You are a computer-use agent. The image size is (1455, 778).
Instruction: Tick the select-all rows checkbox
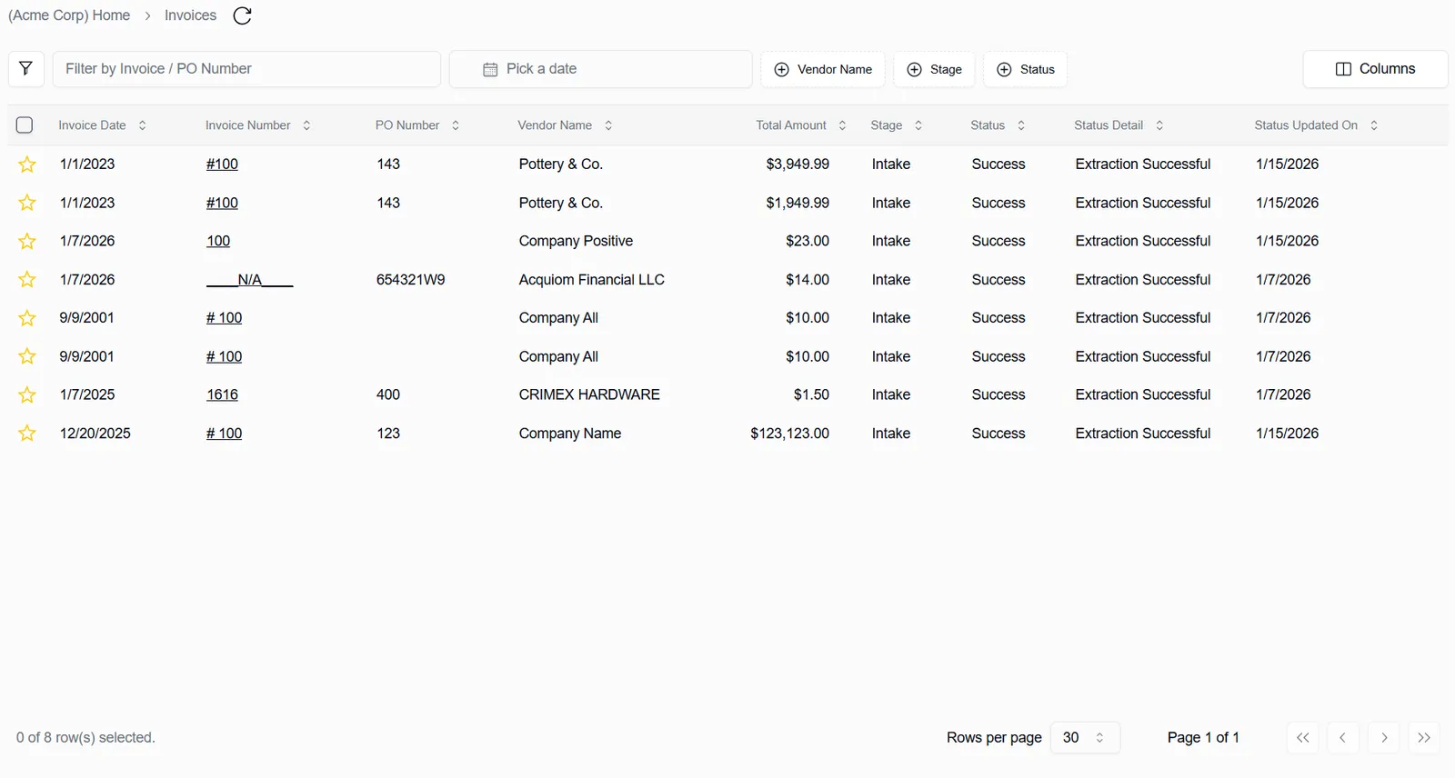click(x=25, y=125)
